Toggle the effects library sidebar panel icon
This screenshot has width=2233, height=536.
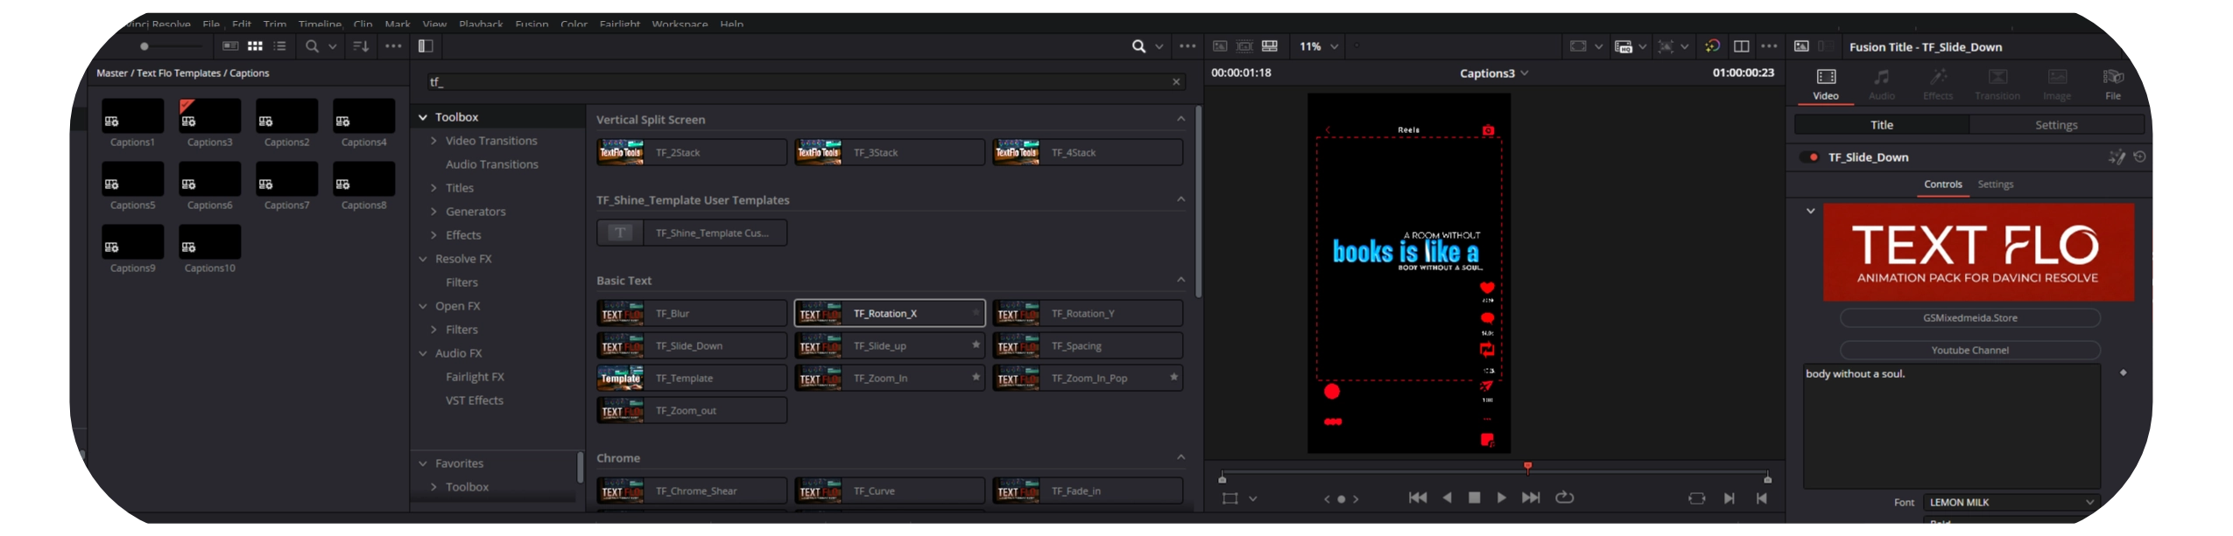426,46
